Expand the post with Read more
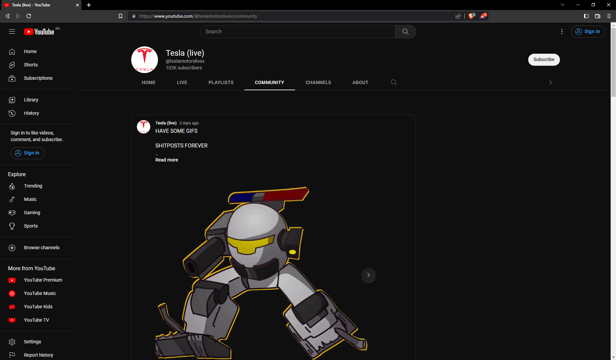Image resolution: width=616 pixels, height=360 pixels. tap(167, 160)
